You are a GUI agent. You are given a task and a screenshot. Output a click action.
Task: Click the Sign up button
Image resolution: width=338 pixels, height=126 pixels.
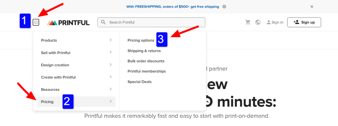click(304, 22)
